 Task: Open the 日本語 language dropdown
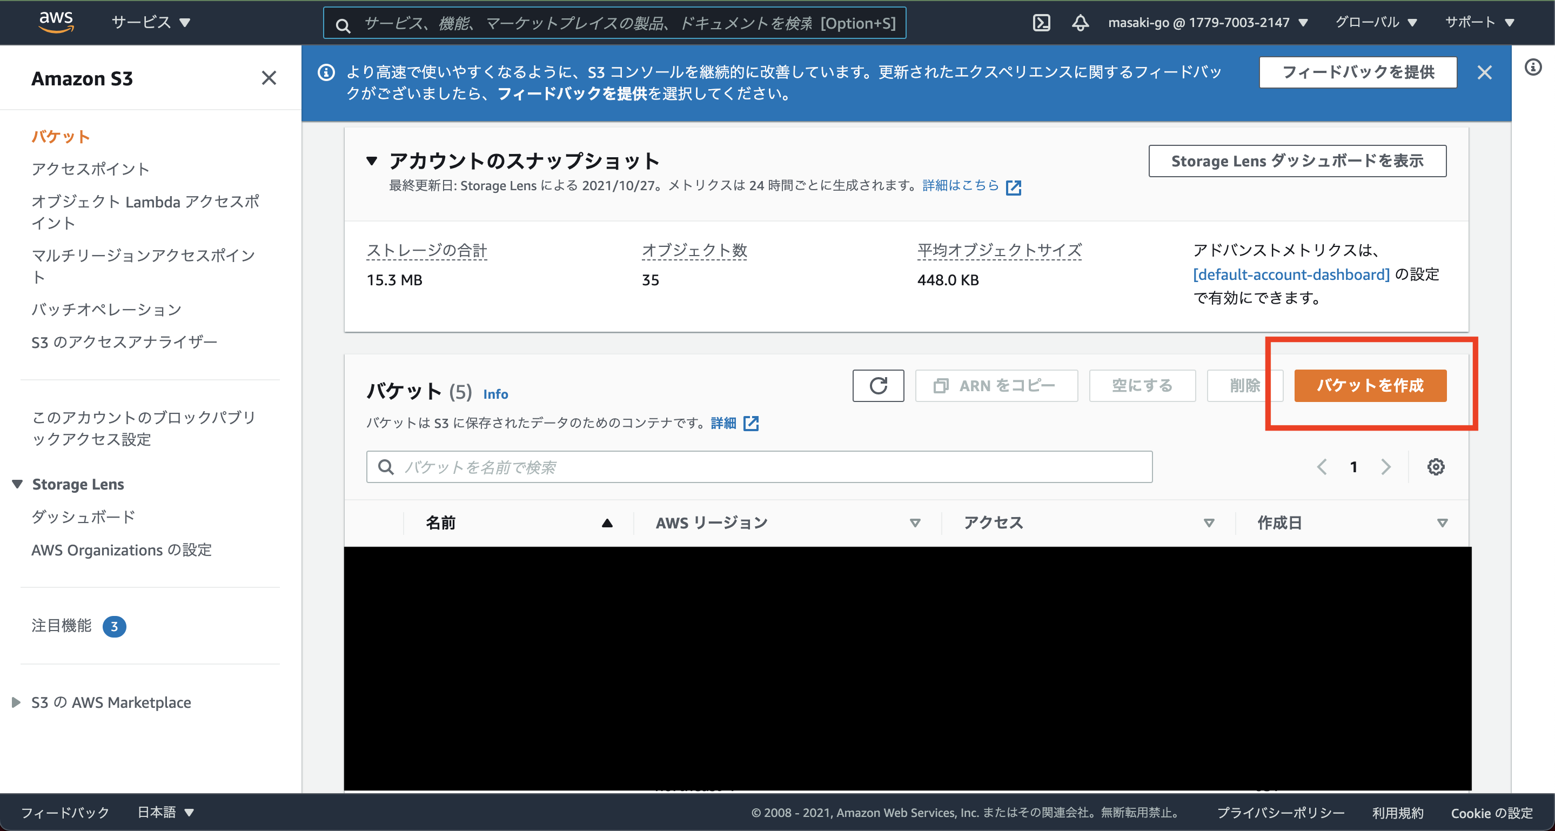click(164, 812)
